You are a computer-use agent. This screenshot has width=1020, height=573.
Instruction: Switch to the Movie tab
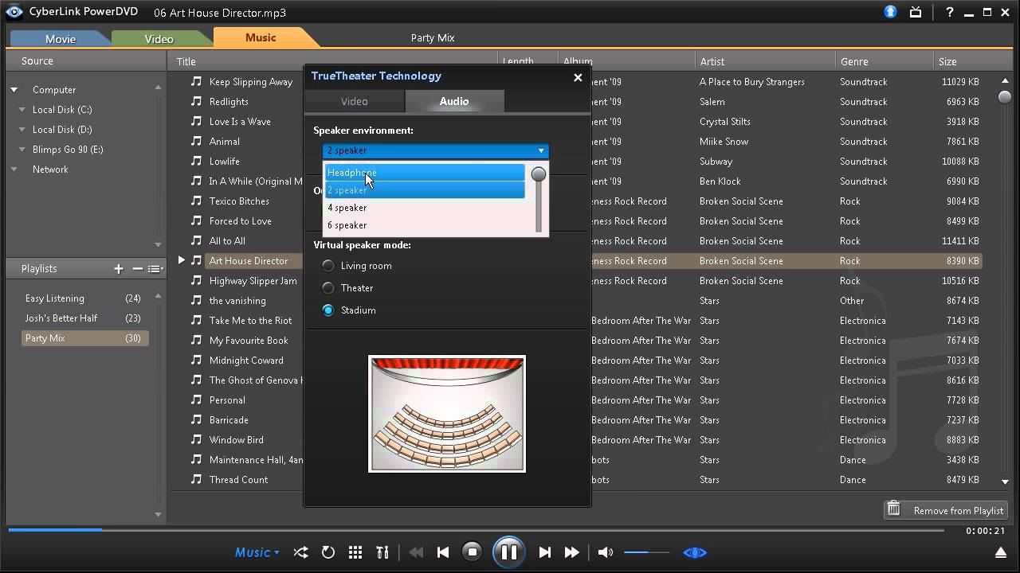pos(61,38)
